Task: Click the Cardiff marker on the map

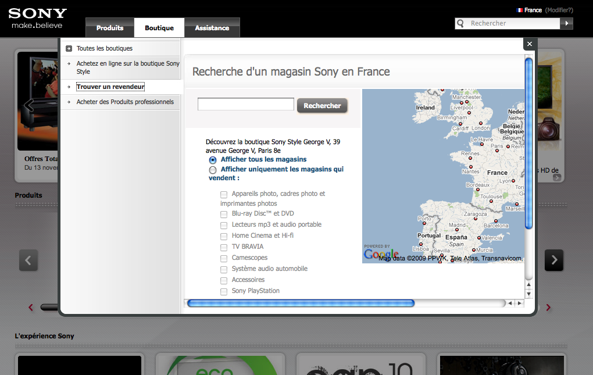Action: (460, 124)
